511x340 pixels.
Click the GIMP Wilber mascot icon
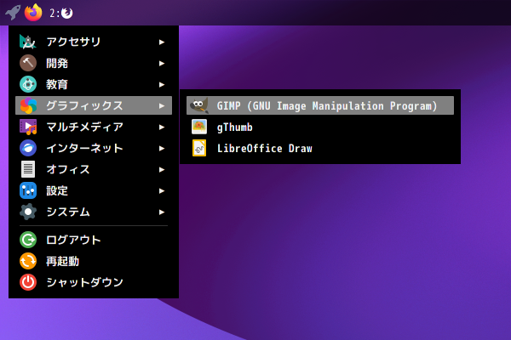[199, 105]
